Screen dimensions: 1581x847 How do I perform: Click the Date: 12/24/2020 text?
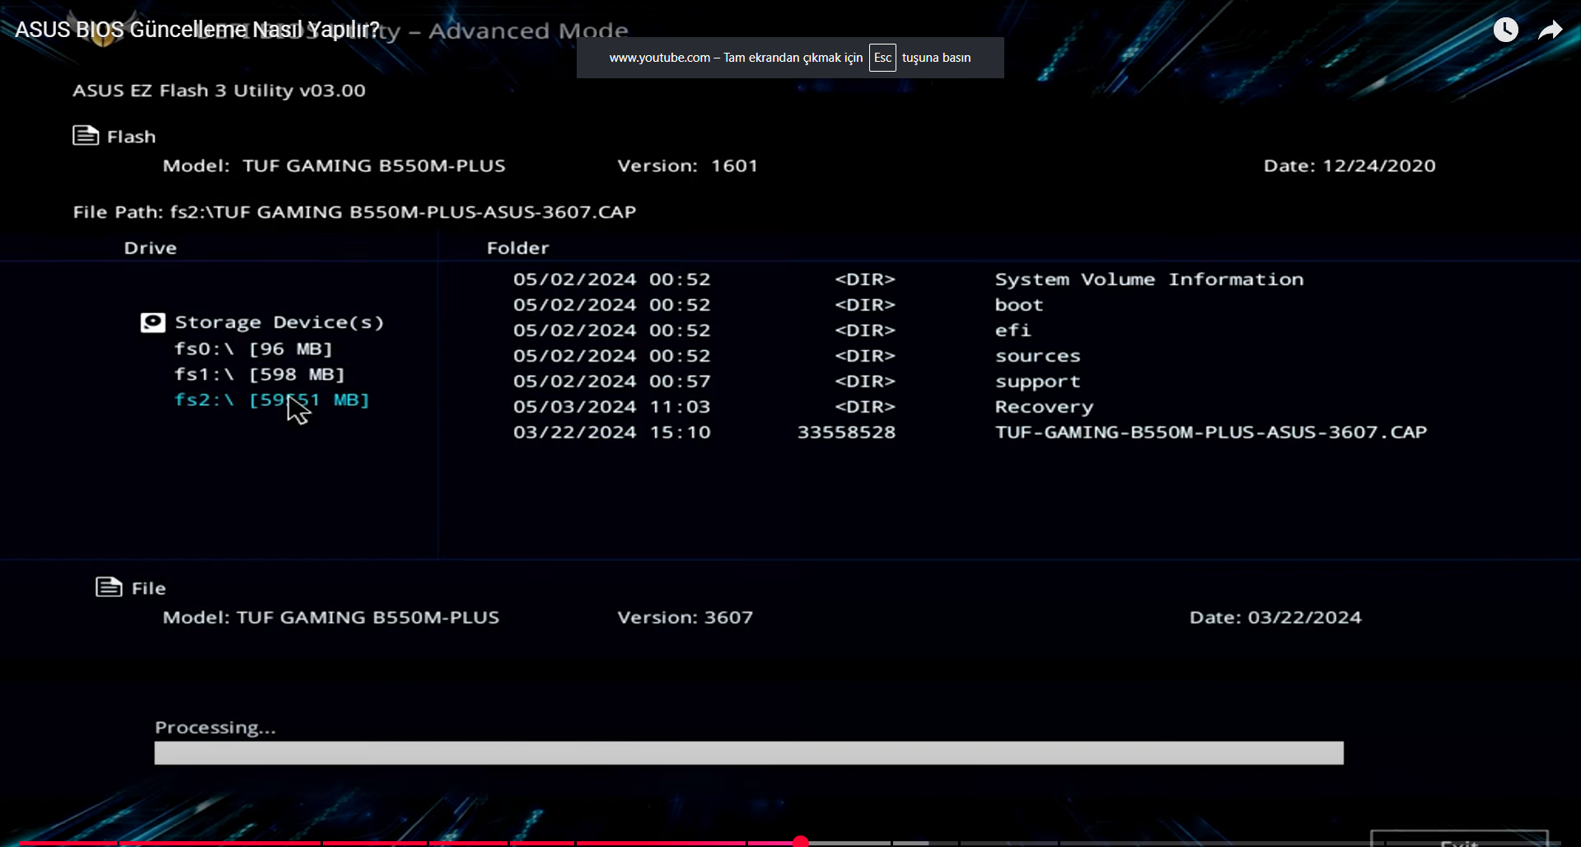click(1349, 166)
